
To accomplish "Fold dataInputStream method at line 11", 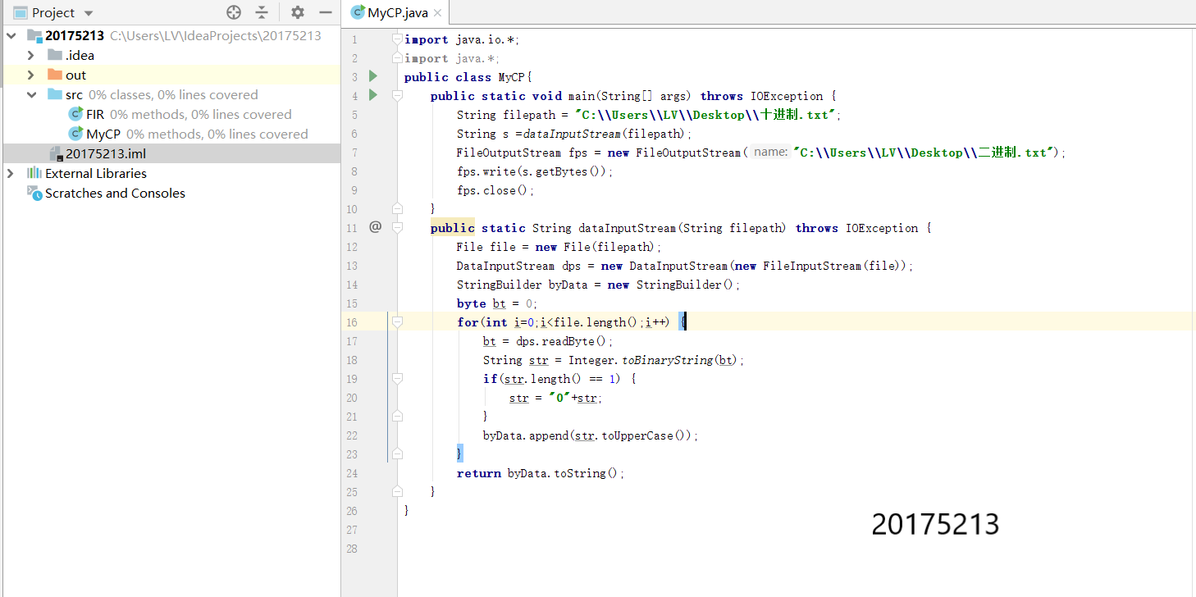I will [397, 228].
